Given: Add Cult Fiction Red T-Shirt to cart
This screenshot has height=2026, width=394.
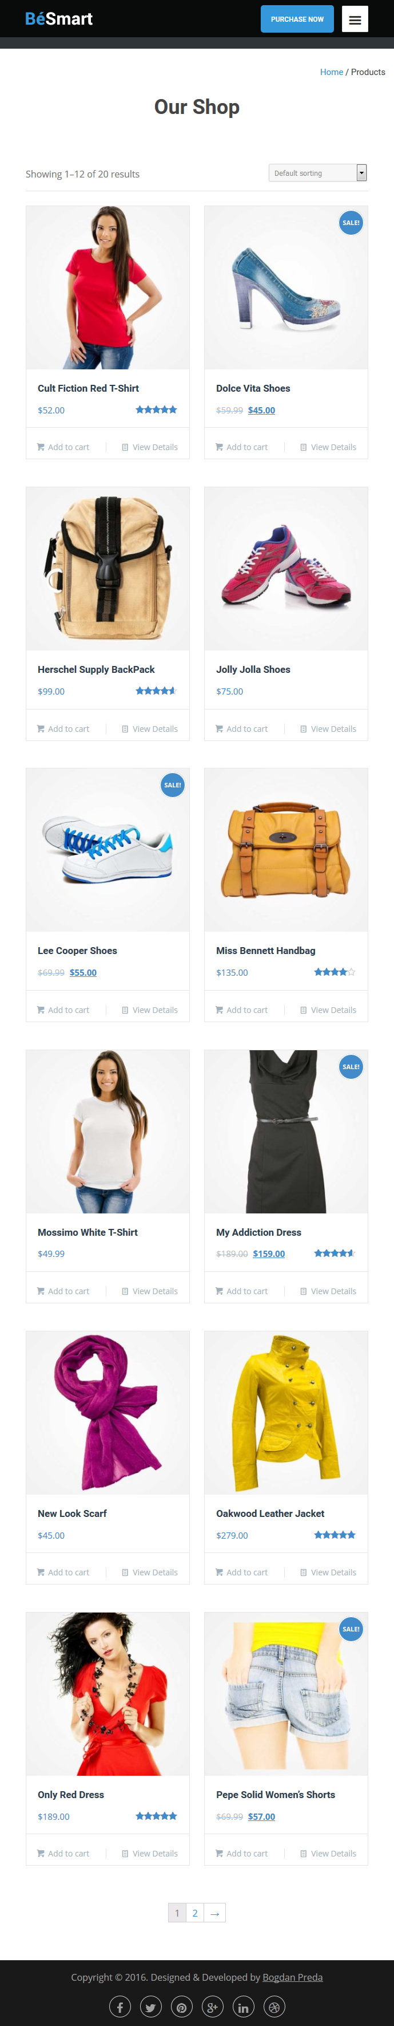Looking at the screenshot, I should (x=63, y=447).
